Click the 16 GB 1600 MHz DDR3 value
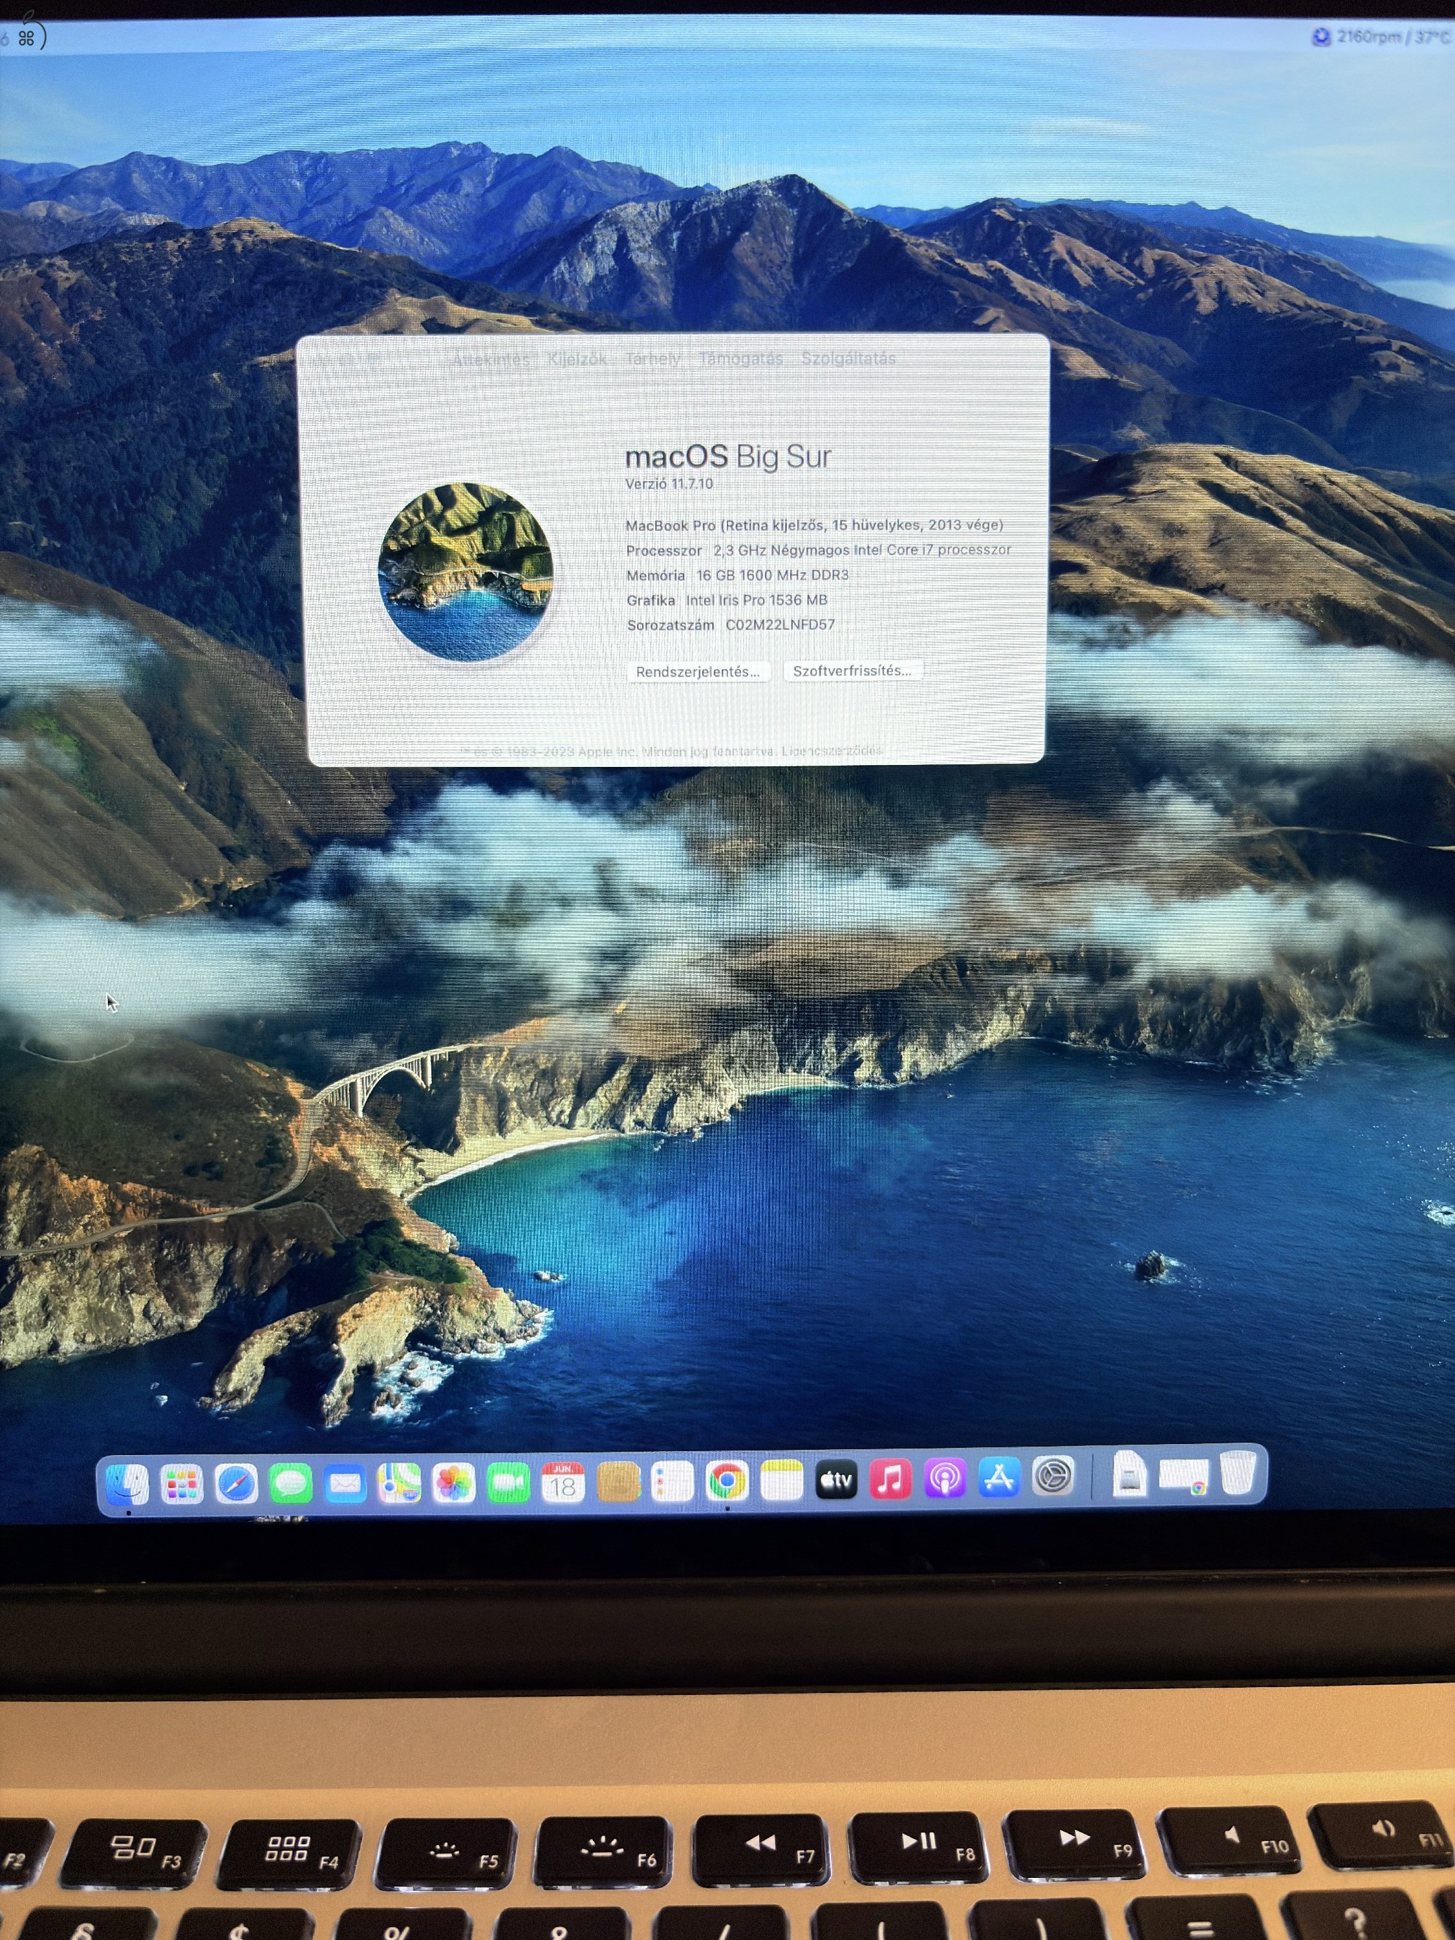The width and height of the screenshot is (1455, 1940). pyautogui.click(x=773, y=576)
